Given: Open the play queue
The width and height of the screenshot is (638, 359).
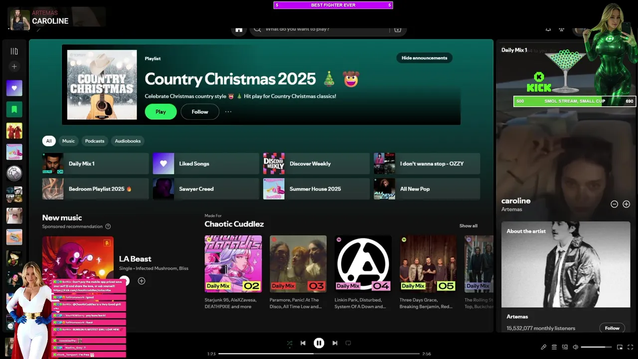Looking at the screenshot, I should coord(554,347).
